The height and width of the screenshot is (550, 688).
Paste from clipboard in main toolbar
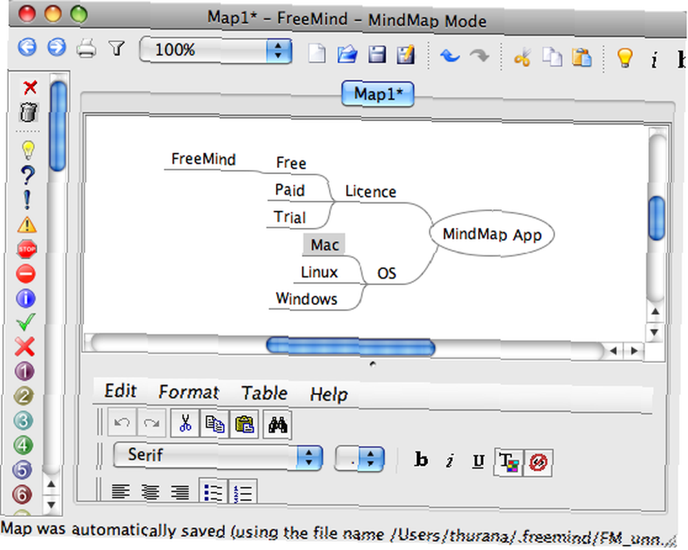pyautogui.click(x=582, y=58)
